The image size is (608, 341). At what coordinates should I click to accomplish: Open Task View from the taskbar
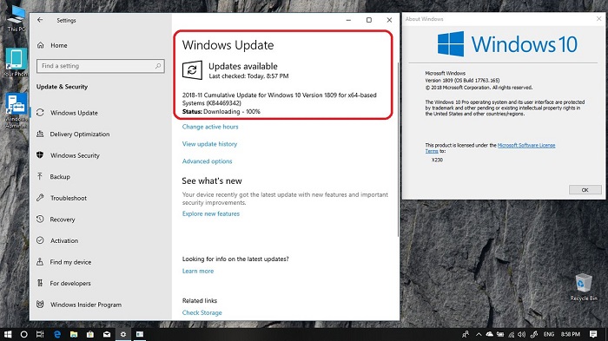tap(40, 334)
